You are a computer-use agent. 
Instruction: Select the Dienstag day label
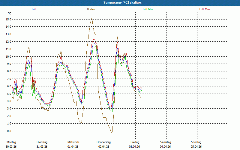click(x=42, y=142)
